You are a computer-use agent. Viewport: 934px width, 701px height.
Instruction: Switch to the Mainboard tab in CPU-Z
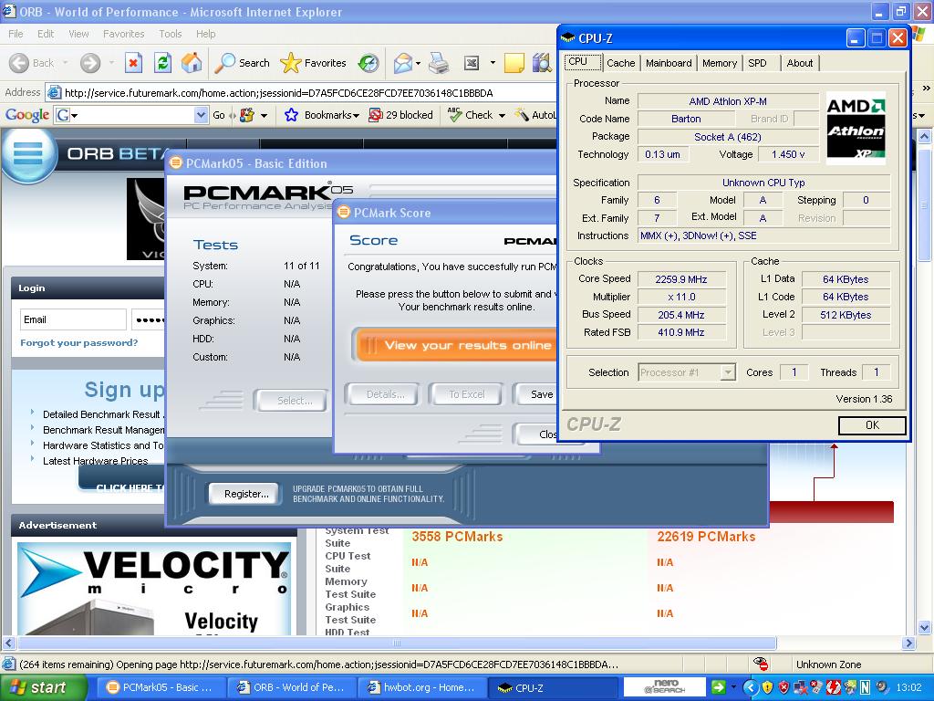669,63
